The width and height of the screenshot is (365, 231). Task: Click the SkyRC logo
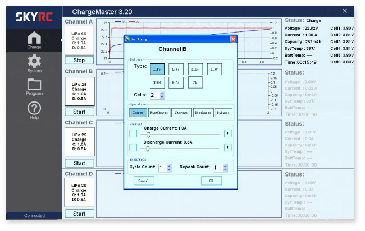(34, 17)
